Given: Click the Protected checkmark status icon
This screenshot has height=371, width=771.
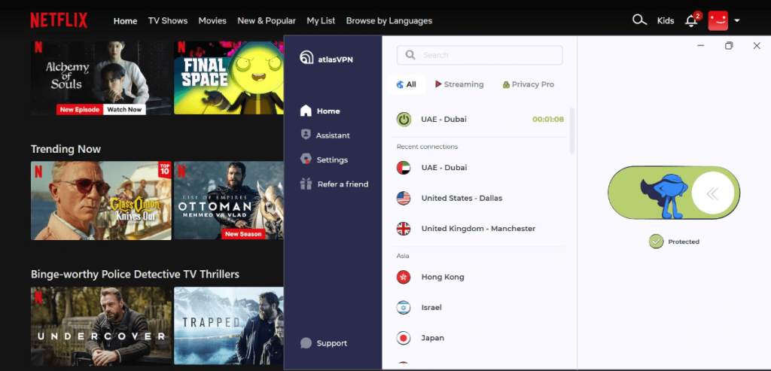Looking at the screenshot, I should coord(656,242).
